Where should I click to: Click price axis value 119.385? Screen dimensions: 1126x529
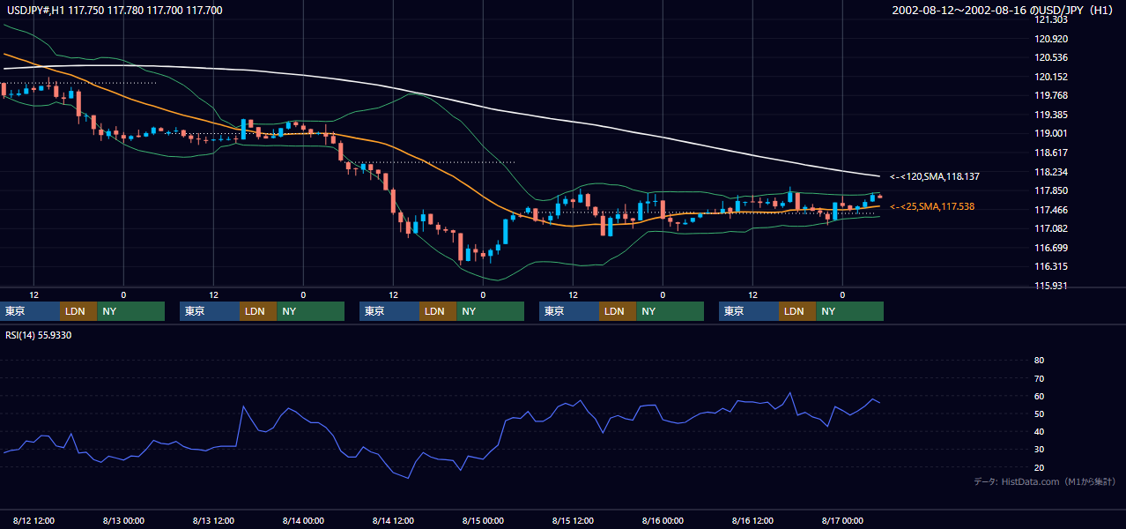pos(1051,115)
